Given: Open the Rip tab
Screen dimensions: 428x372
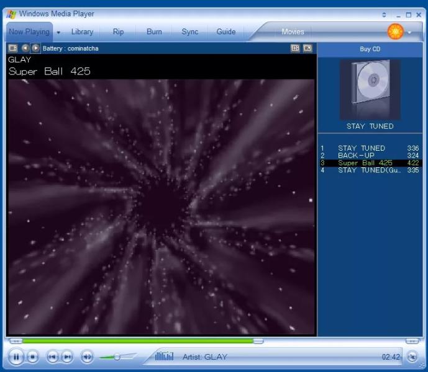Looking at the screenshot, I should (118, 32).
